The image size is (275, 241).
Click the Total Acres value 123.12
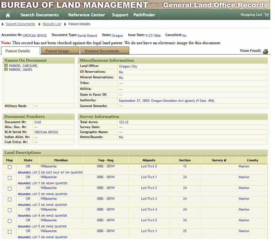[124, 122]
